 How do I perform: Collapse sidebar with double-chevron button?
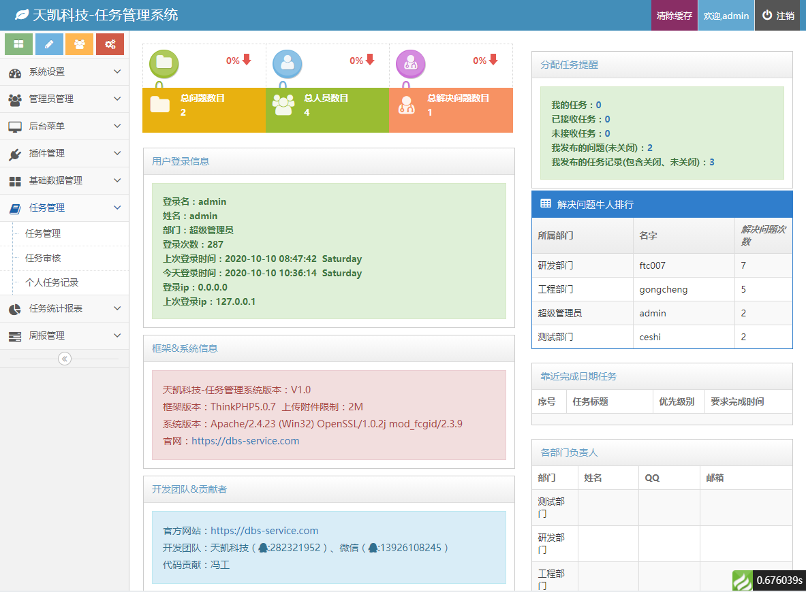[x=65, y=359]
